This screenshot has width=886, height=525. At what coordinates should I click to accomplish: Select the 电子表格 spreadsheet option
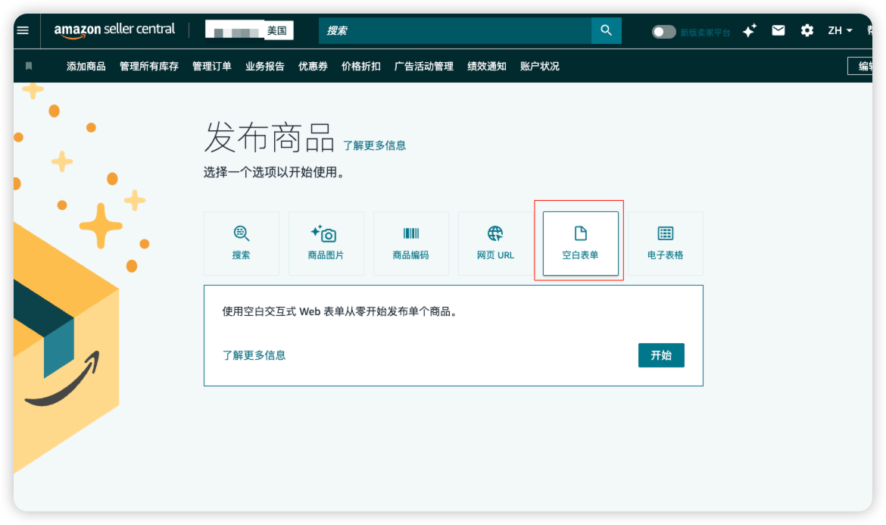(x=665, y=244)
